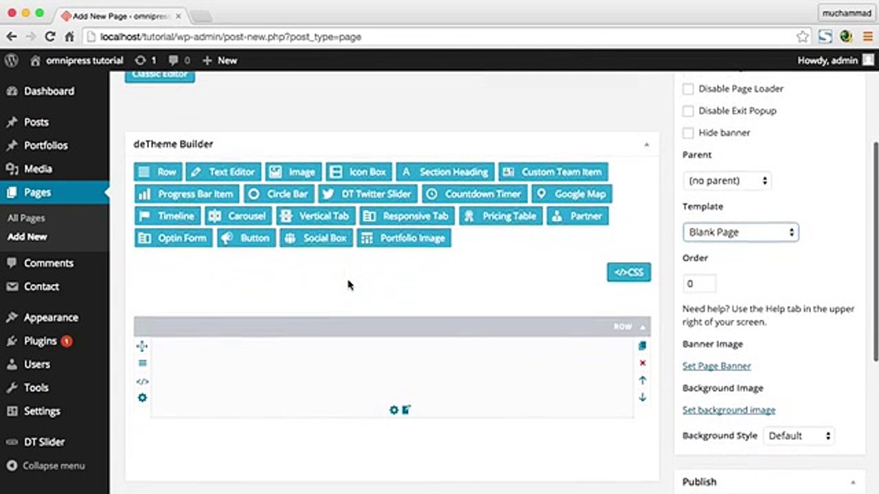Collapse the Publish panel
The image size is (879, 494).
tap(853, 482)
